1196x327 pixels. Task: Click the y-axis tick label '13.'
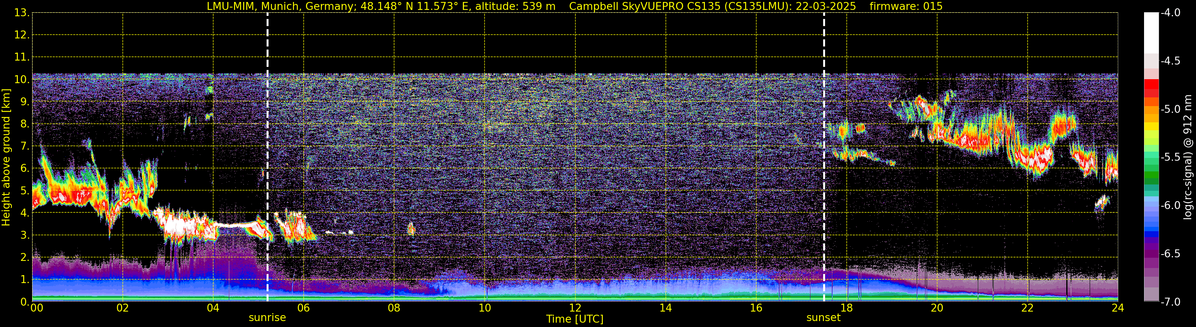tap(22, 13)
